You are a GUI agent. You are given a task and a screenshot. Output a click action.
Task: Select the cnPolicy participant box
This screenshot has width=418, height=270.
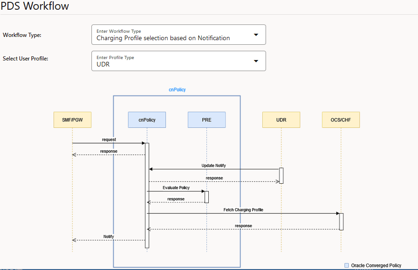coord(146,120)
